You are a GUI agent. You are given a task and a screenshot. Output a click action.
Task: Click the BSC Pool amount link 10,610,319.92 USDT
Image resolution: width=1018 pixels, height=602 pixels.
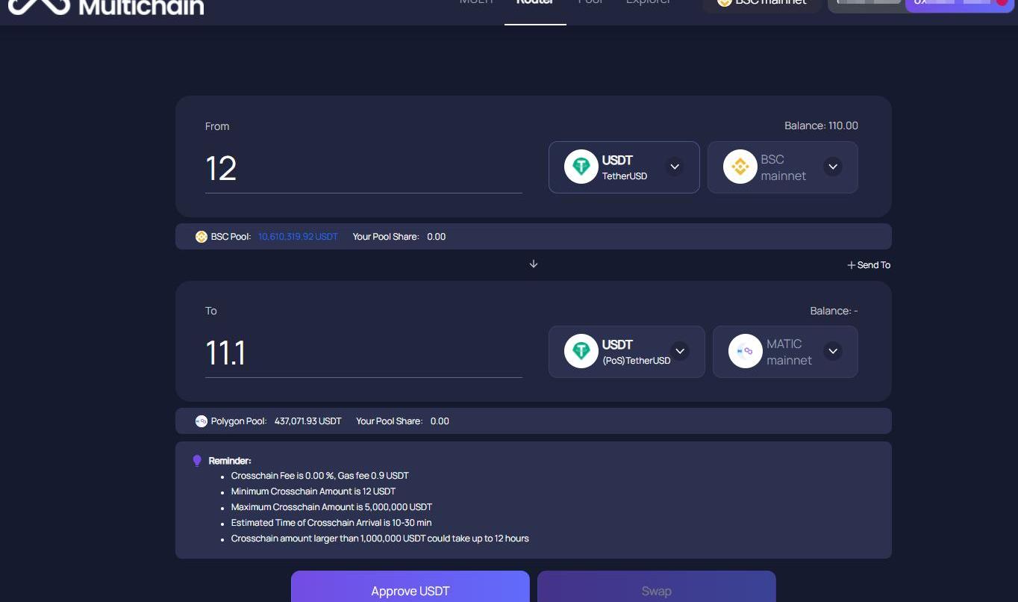click(x=298, y=237)
